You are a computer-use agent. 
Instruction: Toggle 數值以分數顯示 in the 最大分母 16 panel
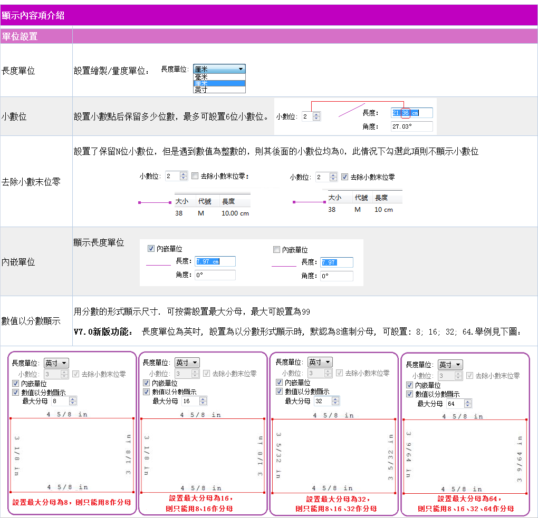click(x=147, y=392)
